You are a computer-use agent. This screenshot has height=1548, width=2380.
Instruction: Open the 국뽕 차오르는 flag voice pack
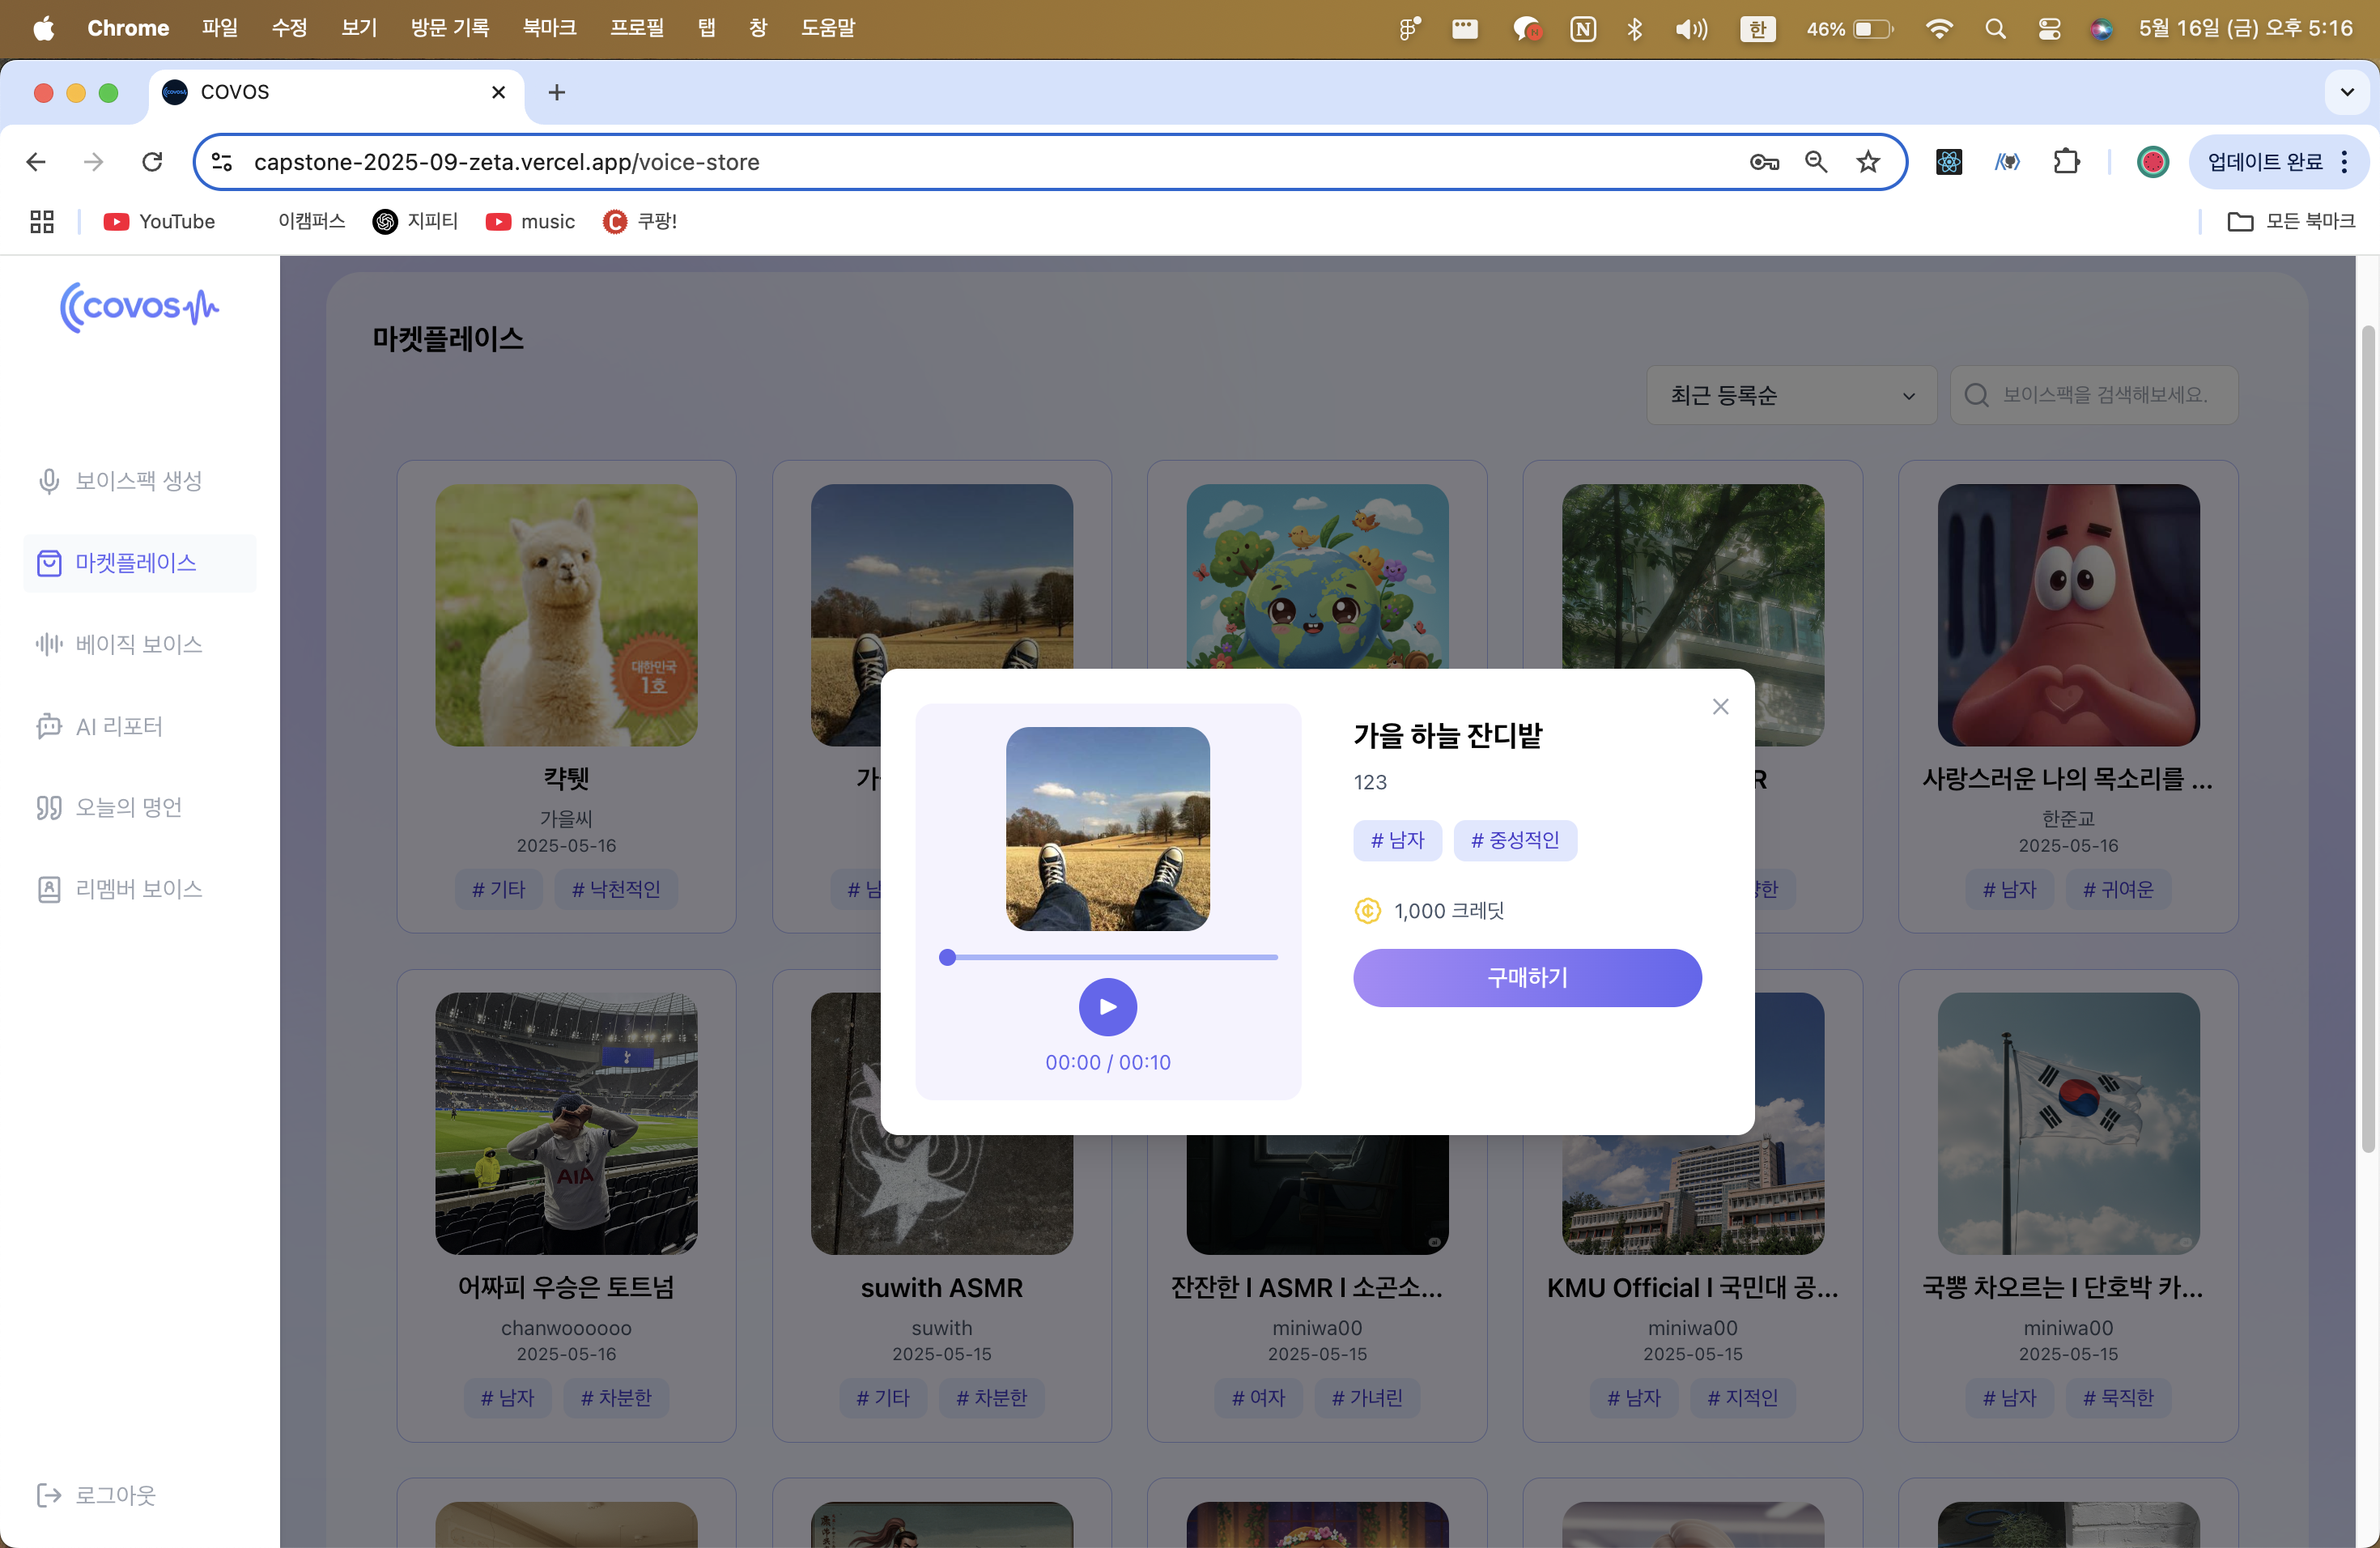(2068, 1205)
